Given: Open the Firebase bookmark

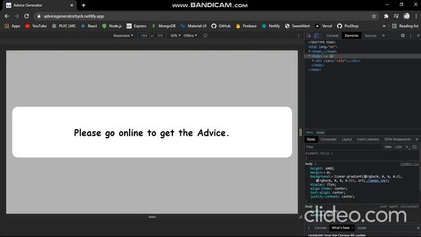Looking at the screenshot, I should pyautogui.click(x=246, y=26).
